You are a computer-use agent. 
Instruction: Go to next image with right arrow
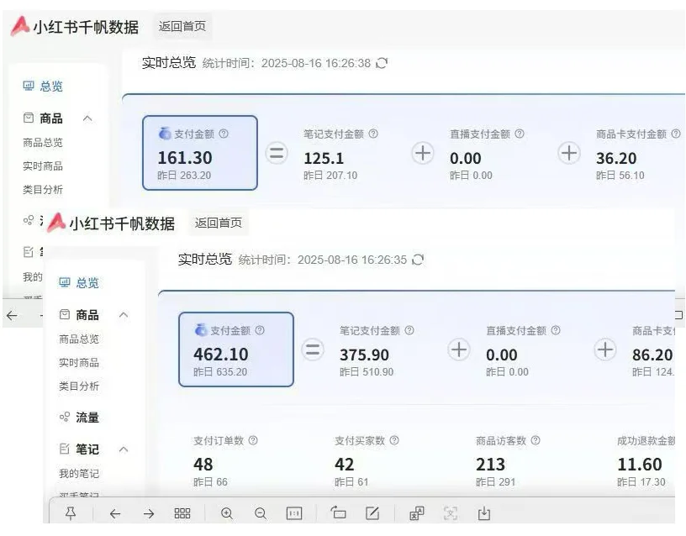(x=149, y=513)
